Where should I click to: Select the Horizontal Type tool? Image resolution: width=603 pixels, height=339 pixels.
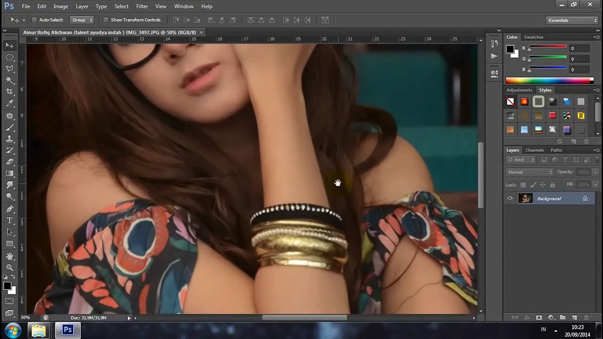click(10, 221)
